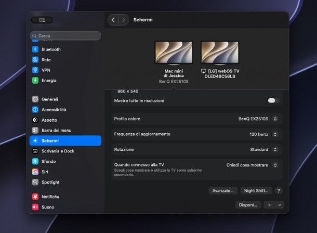Open Bluetooth settings icon in sidebar

pyautogui.click(x=35, y=49)
